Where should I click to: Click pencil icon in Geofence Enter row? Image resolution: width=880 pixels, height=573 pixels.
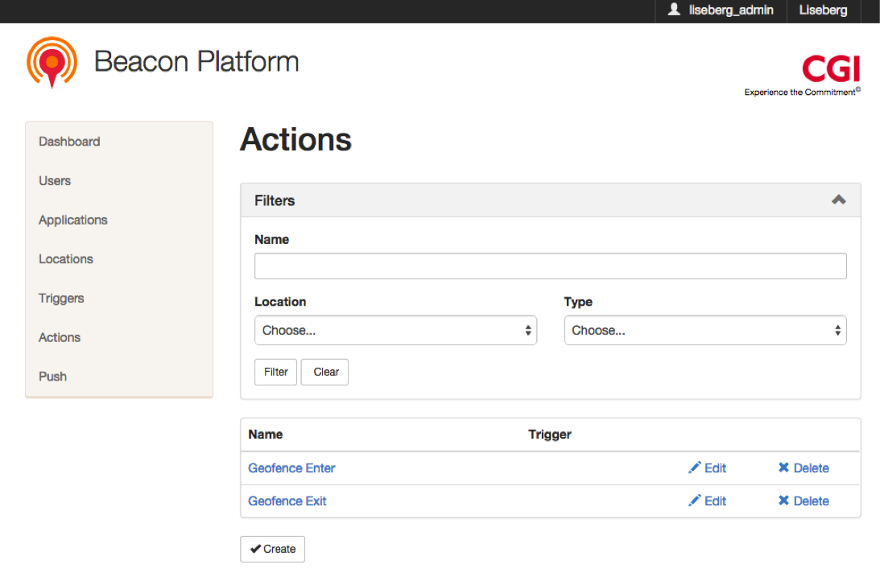[695, 468]
